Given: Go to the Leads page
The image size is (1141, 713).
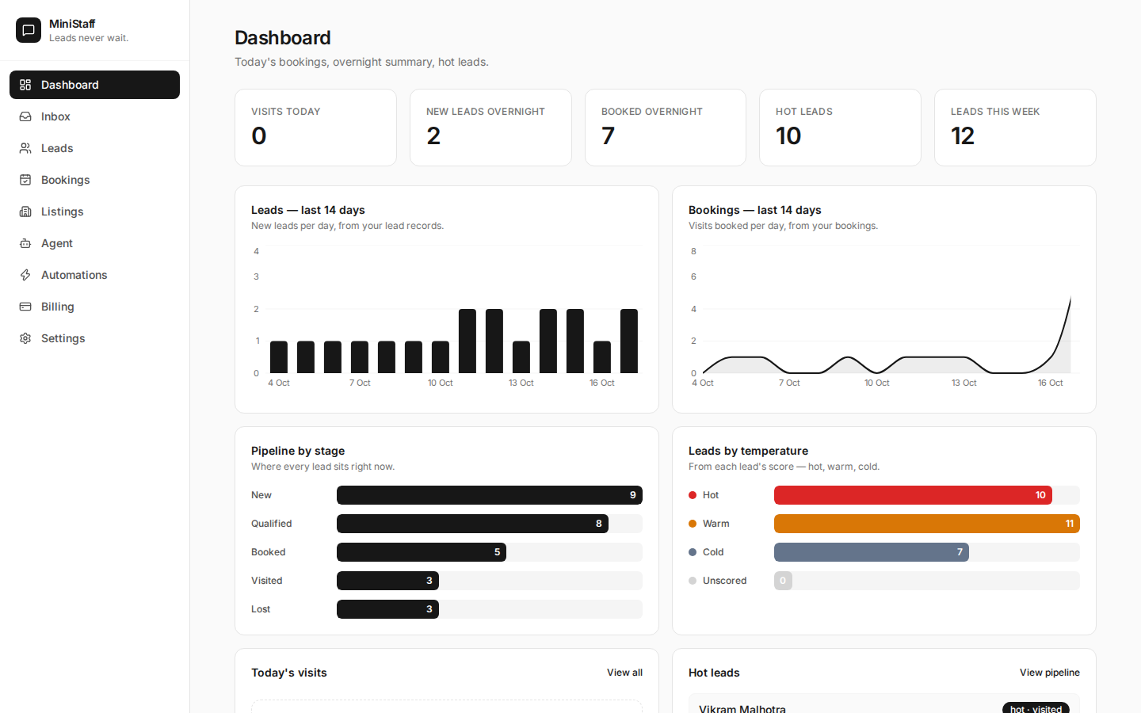Looking at the screenshot, I should [94, 148].
